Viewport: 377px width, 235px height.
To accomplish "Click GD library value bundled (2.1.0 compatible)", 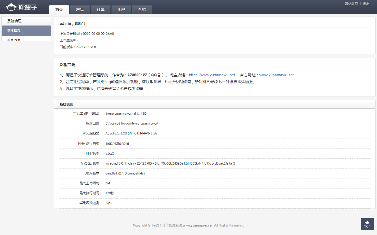I will (x=125, y=173).
